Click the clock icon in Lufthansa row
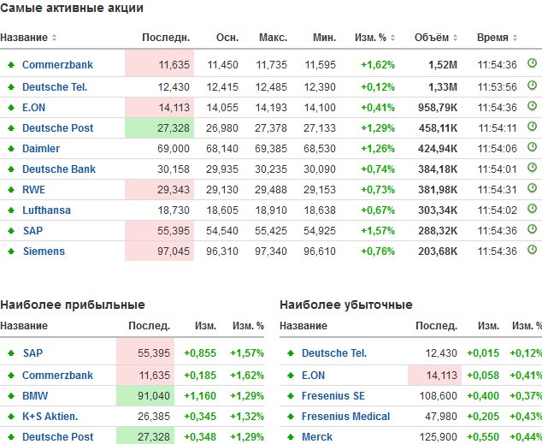Screen dimensions: 542x444 click(532, 210)
